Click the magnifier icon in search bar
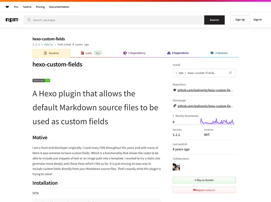 29,20
